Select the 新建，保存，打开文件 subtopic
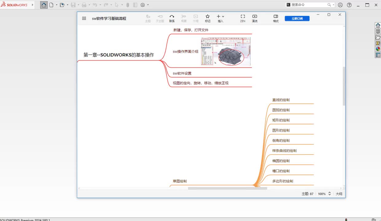The width and height of the screenshot is (381, 221). click(x=191, y=30)
